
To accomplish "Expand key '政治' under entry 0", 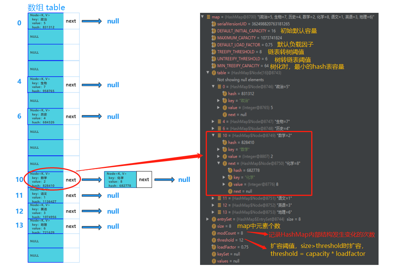I will 219,100.
